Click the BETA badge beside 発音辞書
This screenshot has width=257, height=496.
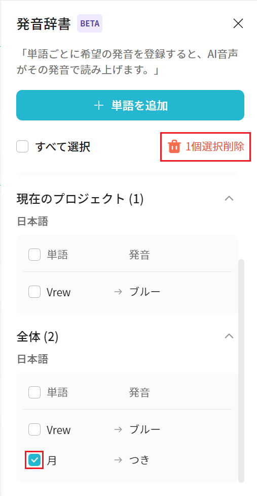[90, 23]
